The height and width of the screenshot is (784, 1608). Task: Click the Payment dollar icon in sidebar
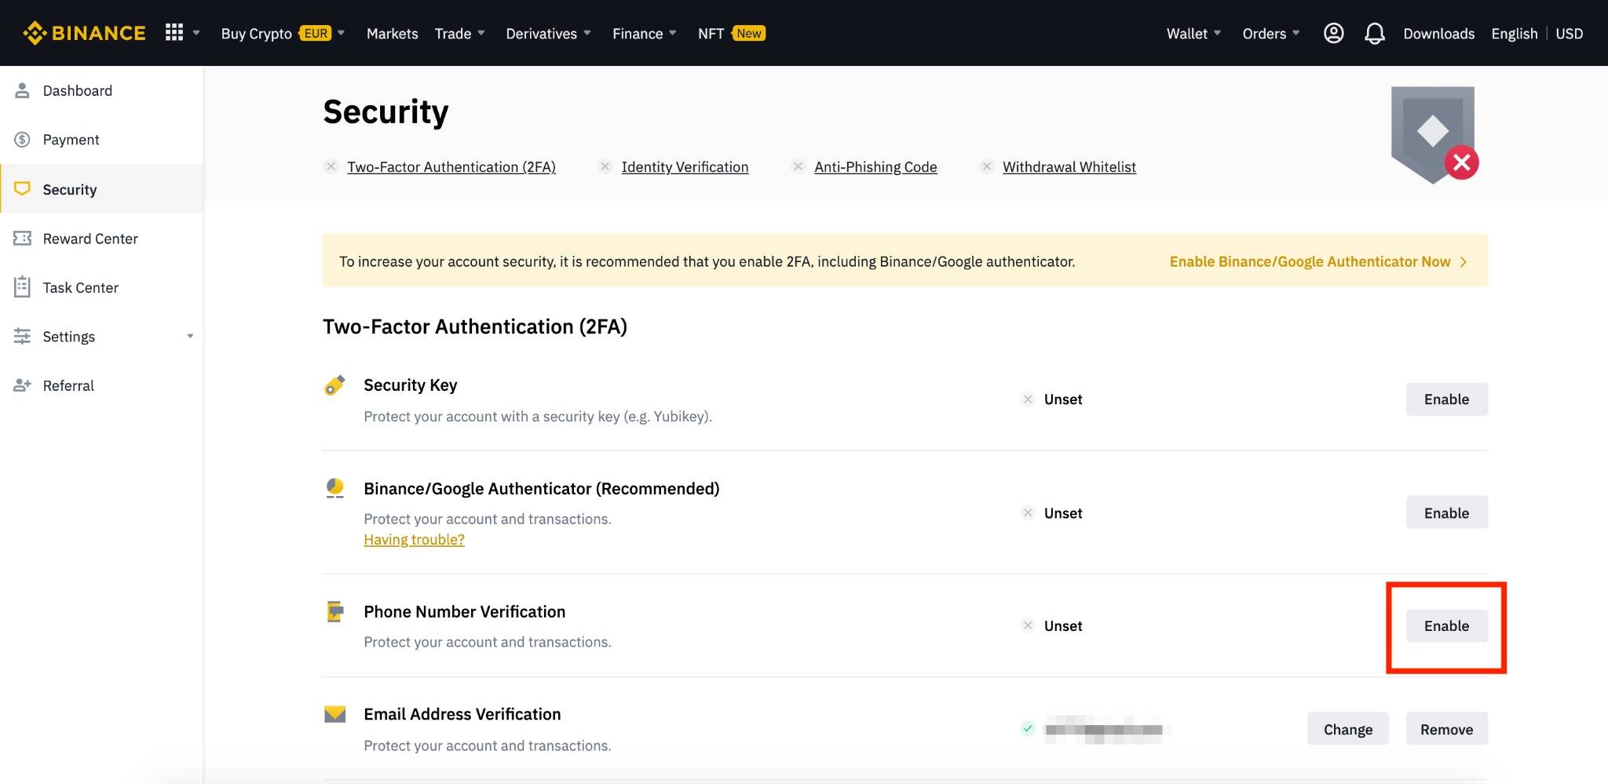pos(23,140)
